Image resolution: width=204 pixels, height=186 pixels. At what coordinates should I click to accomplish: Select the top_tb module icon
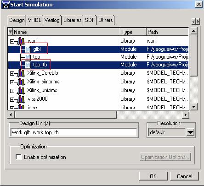28,65
